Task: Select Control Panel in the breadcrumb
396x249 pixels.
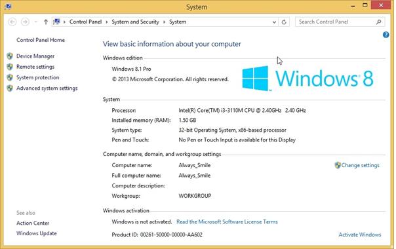Action: click(85, 22)
